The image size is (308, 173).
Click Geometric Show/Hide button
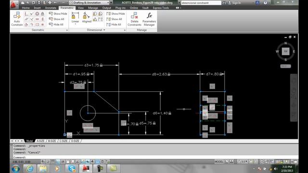coord(58,14)
